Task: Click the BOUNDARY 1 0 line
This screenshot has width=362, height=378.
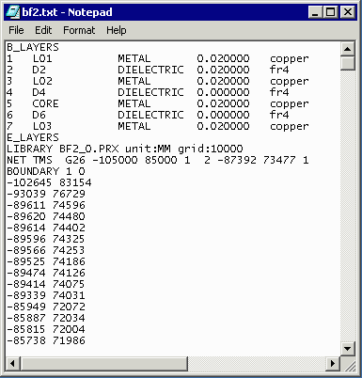Action: (46, 171)
